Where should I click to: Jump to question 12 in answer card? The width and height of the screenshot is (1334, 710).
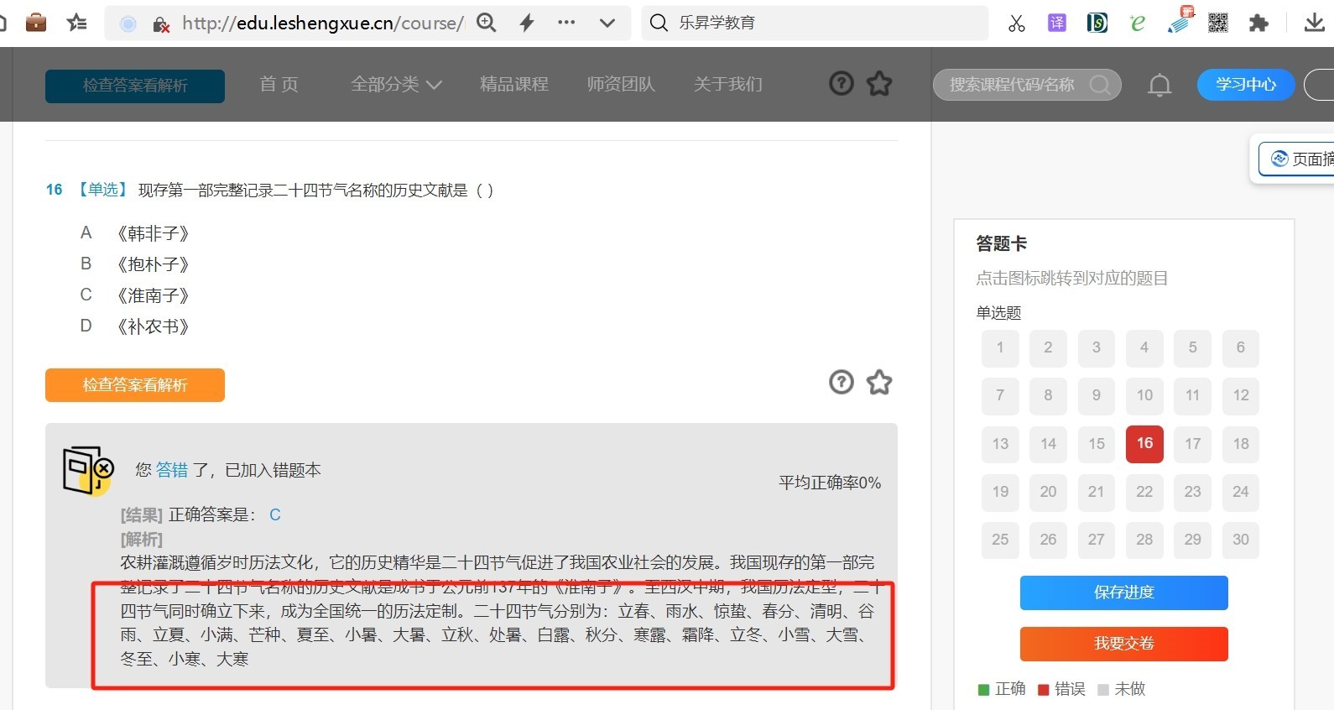click(x=1240, y=395)
